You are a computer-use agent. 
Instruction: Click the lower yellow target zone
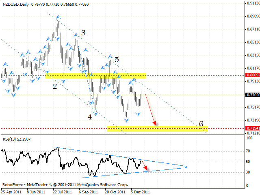pyautogui.click(x=157, y=129)
